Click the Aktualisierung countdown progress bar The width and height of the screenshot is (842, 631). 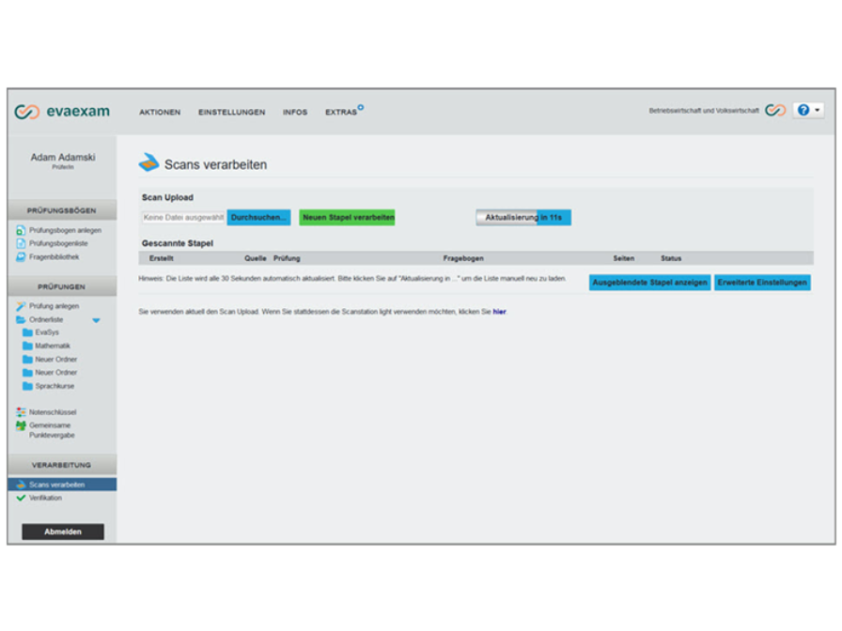(x=522, y=217)
